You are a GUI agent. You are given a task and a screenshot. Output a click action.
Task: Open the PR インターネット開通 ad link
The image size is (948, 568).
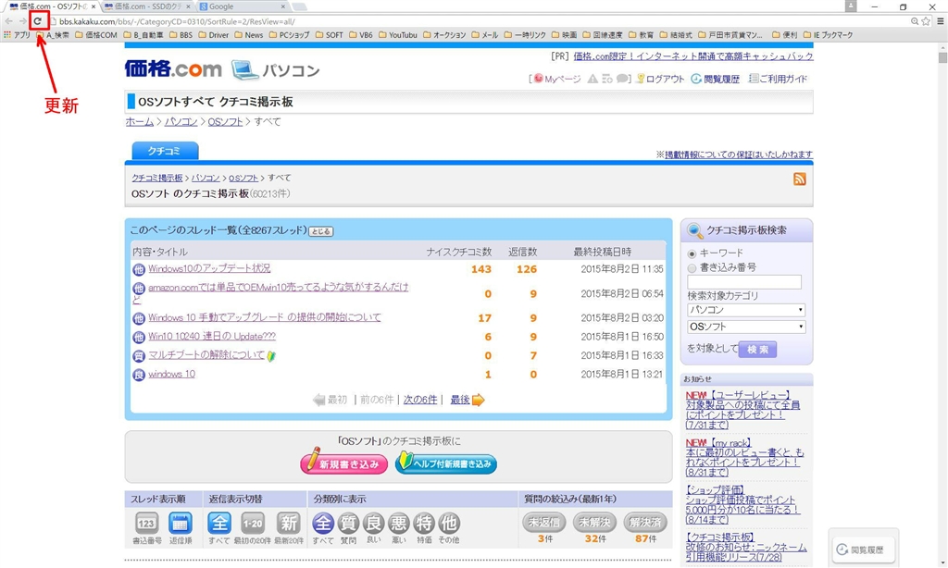click(693, 56)
